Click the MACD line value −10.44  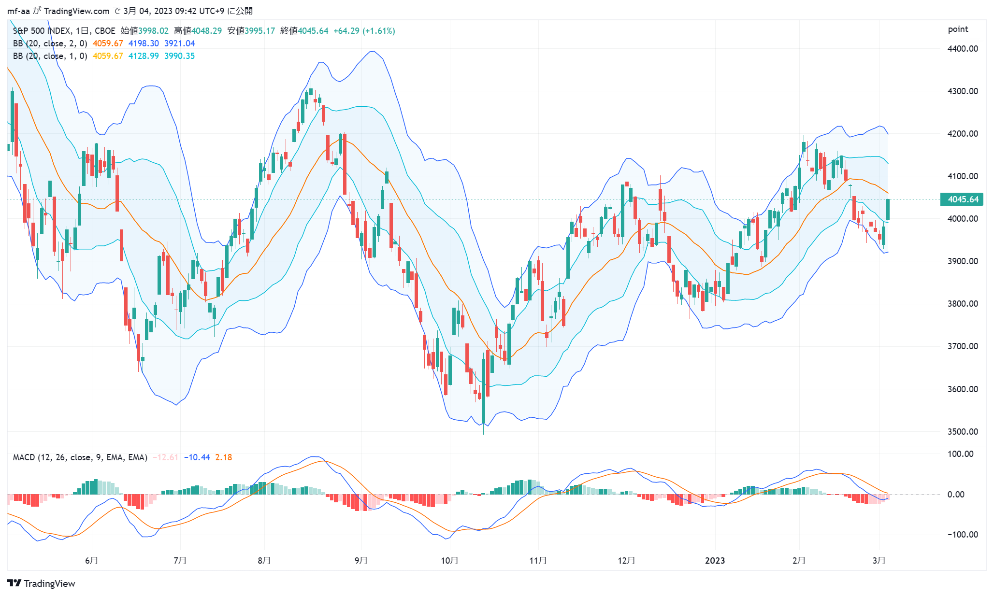tap(197, 457)
